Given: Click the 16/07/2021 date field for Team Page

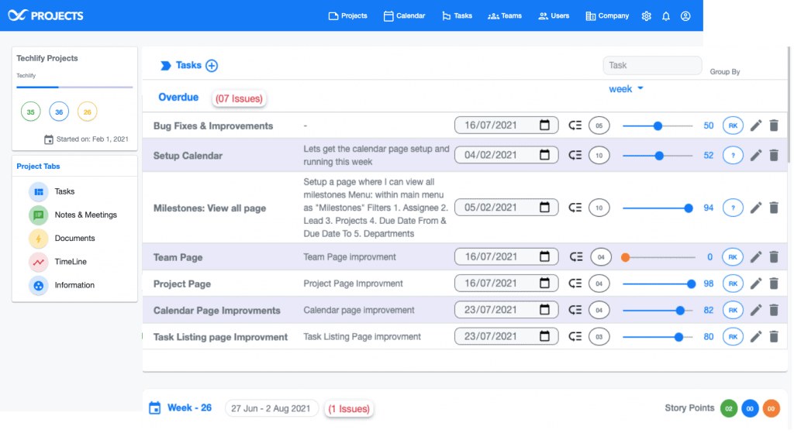Looking at the screenshot, I should pyautogui.click(x=506, y=257).
